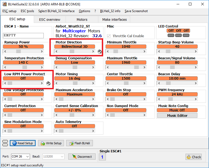Click the icon beside Low RPM Power Protect
209x168 pixels.
pyautogui.click(x=48, y=84)
